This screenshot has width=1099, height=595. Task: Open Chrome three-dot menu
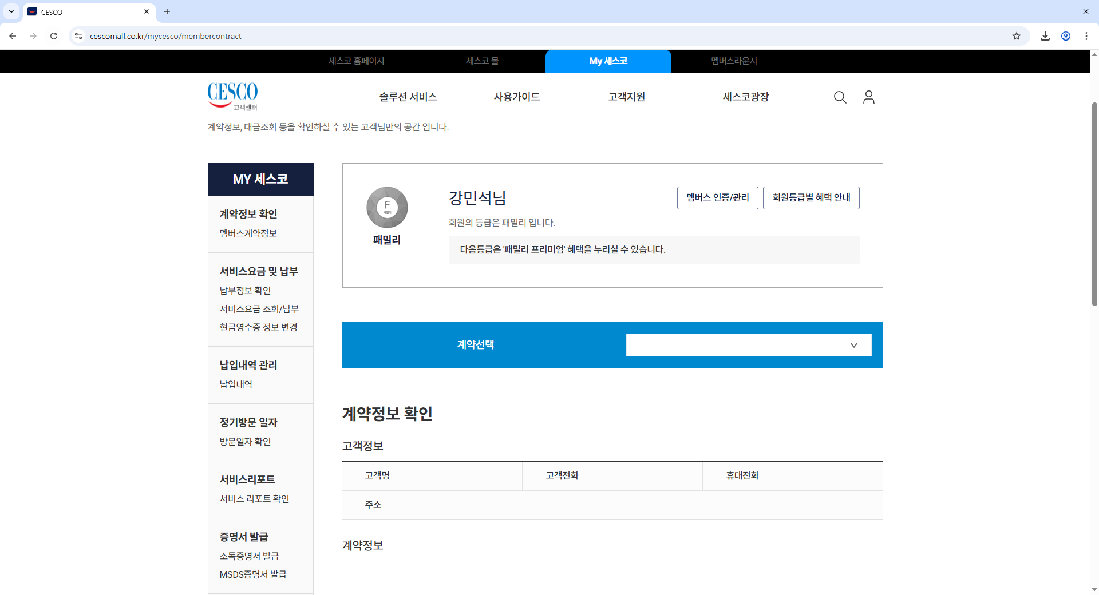tap(1086, 36)
